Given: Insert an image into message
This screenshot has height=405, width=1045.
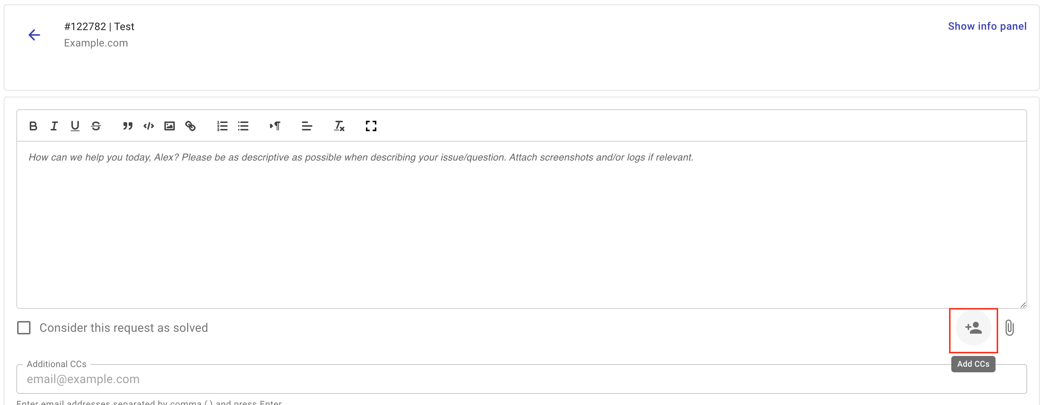Looking at the screenshot, I should [x=170, y=126].
